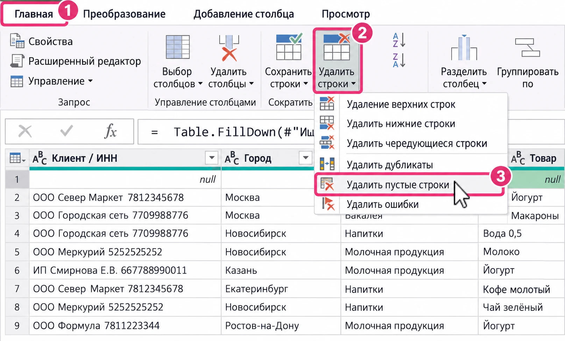The height and width of the screenshot is (341, 565).
Task: Expand the Управление dropdown
Action: click(x=51, y=81)
